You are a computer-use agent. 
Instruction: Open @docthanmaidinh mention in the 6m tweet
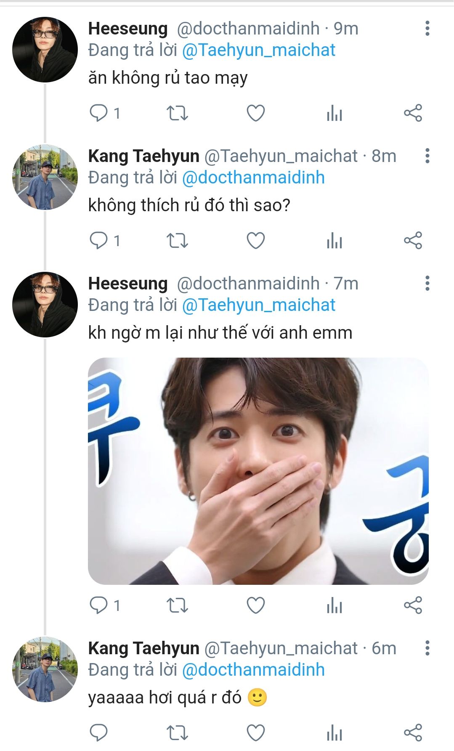(253, 670)
